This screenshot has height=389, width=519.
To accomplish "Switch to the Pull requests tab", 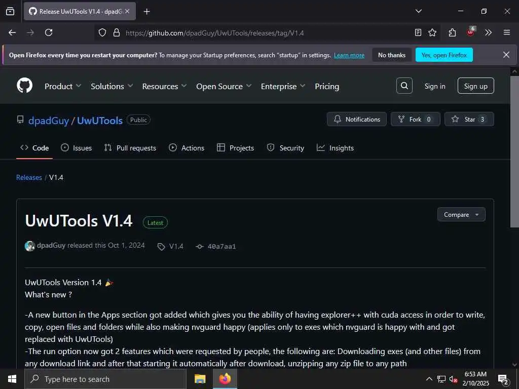I will click(x=130, y=148).
